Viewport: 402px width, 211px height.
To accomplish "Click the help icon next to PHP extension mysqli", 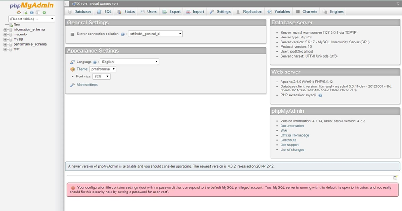I will point(320,96).
